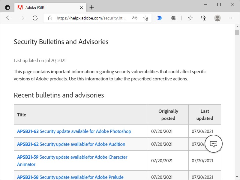Open Settings and more menu

coord(231,18)
